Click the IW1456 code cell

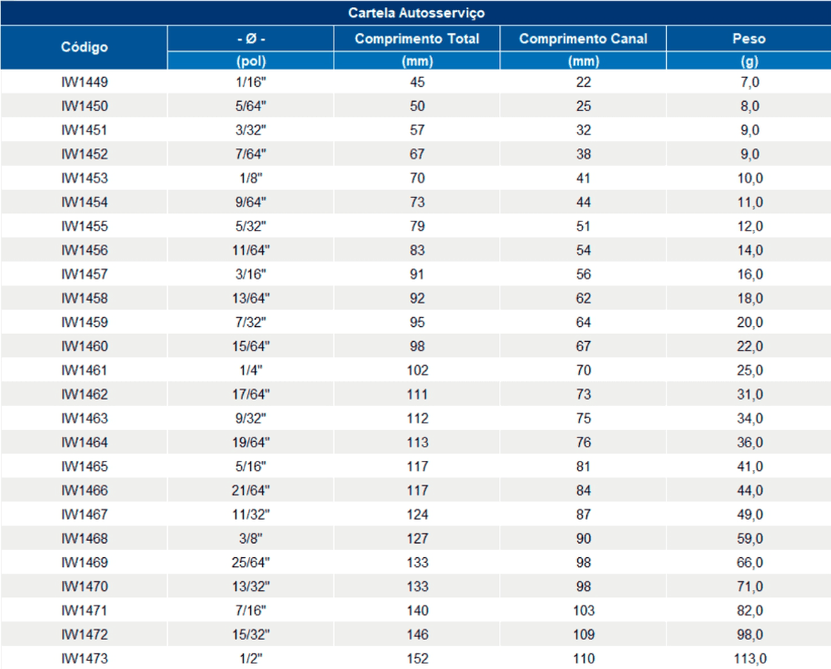click(84, 250)
